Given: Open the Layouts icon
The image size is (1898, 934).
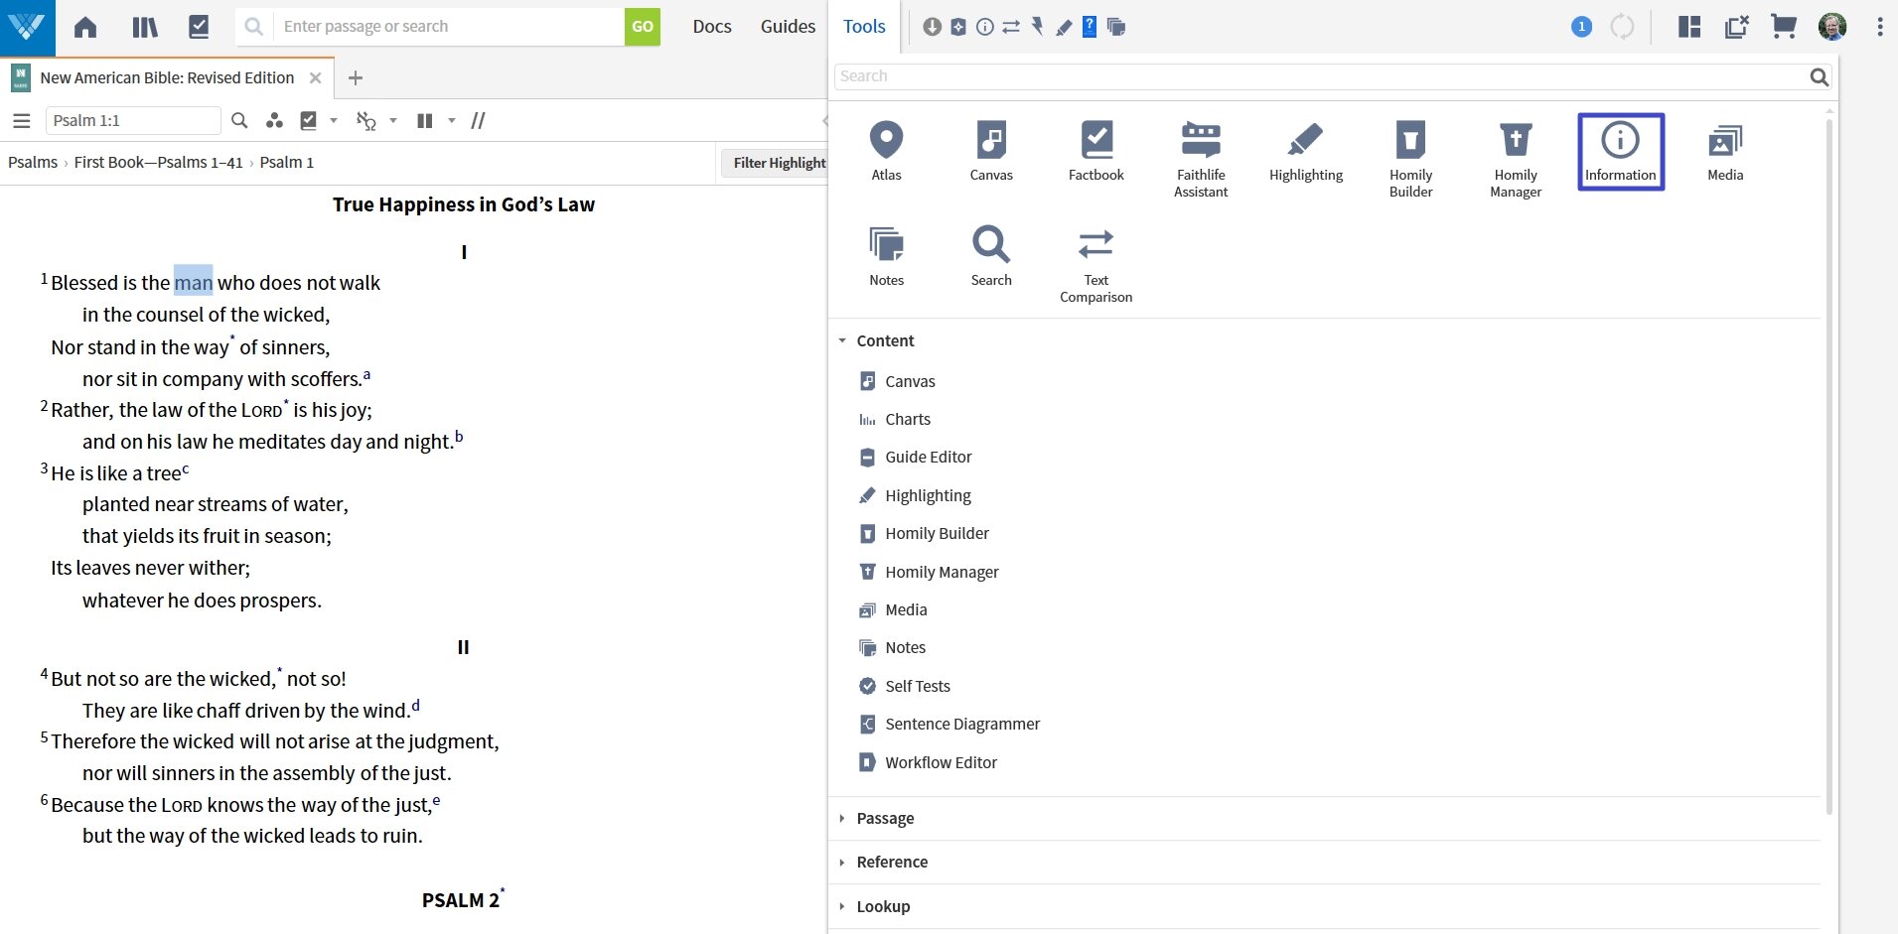Looking at the screenshot, I should click(1689, 27).
